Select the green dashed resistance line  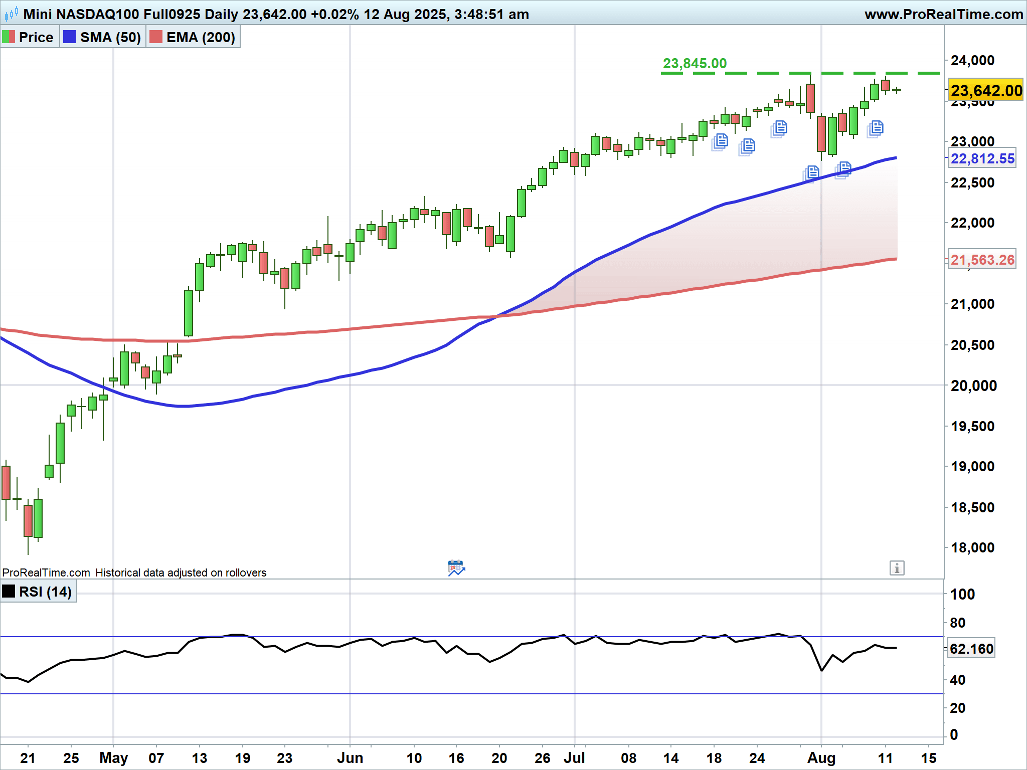(x=800, y=73)
